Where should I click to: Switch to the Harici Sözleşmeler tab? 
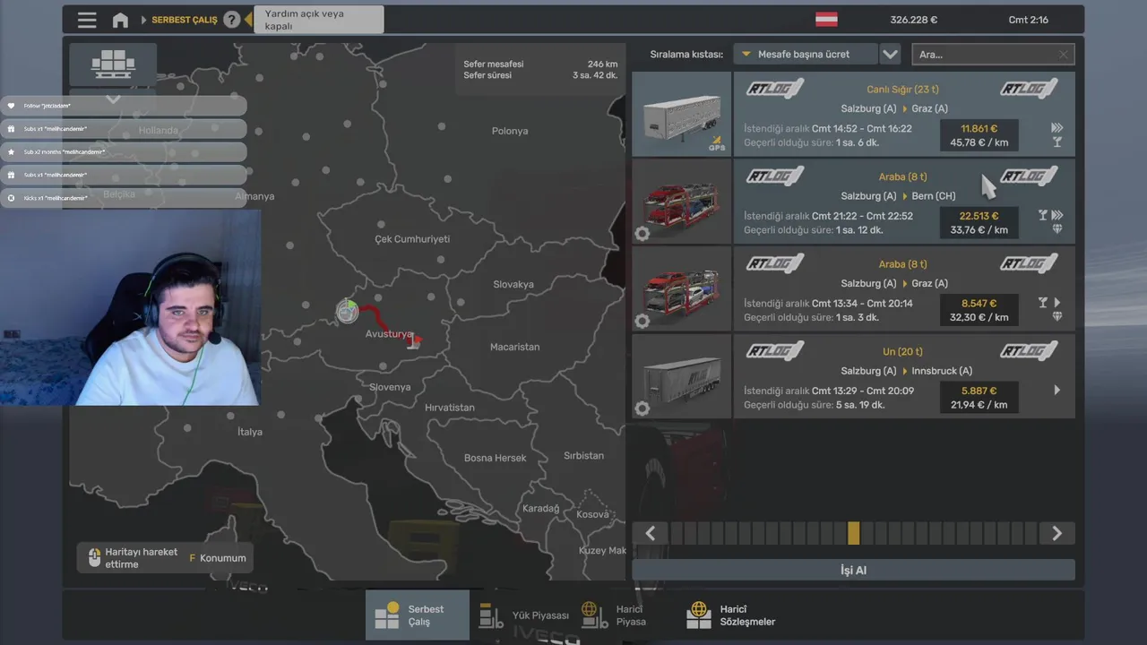731,615
